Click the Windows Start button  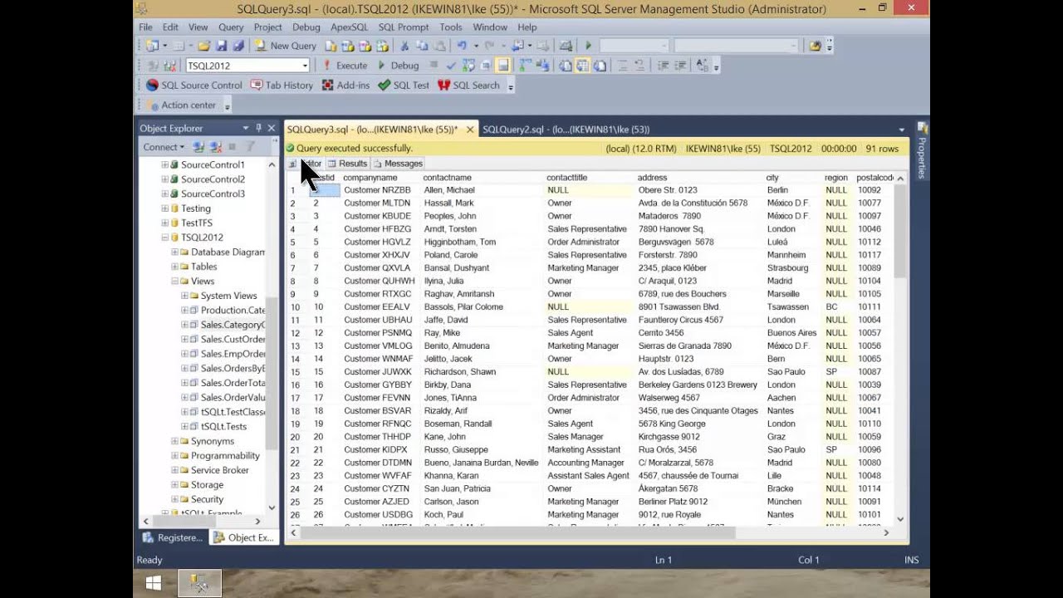pos(154,583)
